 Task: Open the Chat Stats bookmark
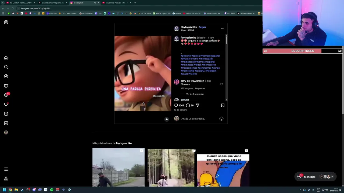51,13
